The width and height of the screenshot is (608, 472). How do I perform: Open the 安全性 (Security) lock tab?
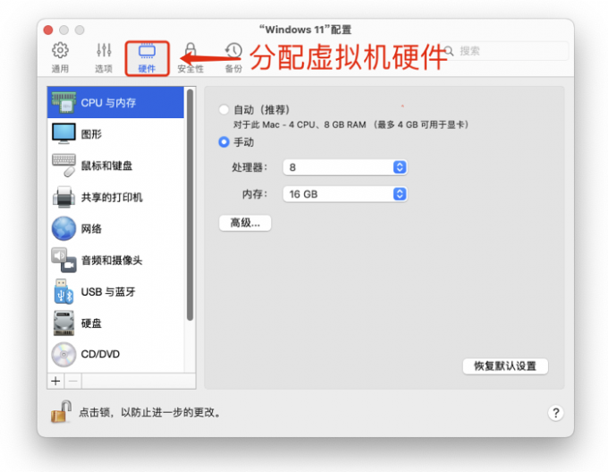point(190,58)
